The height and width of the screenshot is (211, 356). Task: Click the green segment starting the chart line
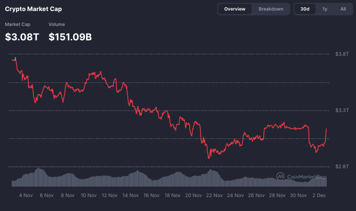click(14, 59)
